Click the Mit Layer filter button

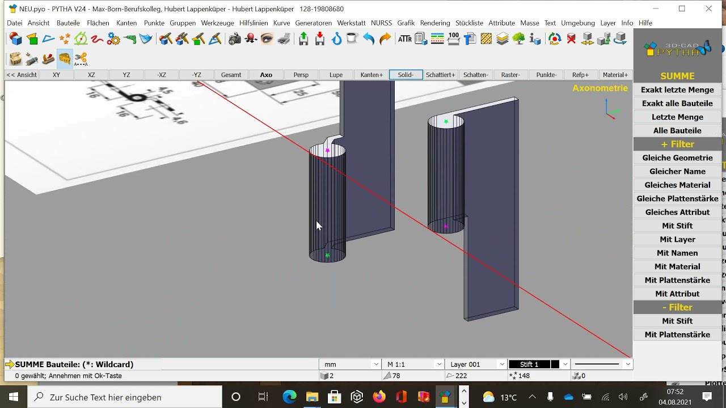[677, 239]
